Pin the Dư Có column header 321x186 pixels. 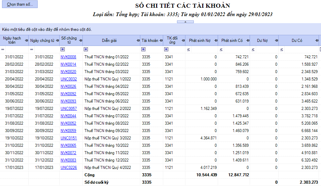click(316, 41)
